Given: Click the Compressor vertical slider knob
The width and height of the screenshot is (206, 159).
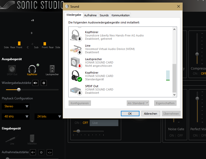Looking at the screenshot, I should click(x=197, y=54).
